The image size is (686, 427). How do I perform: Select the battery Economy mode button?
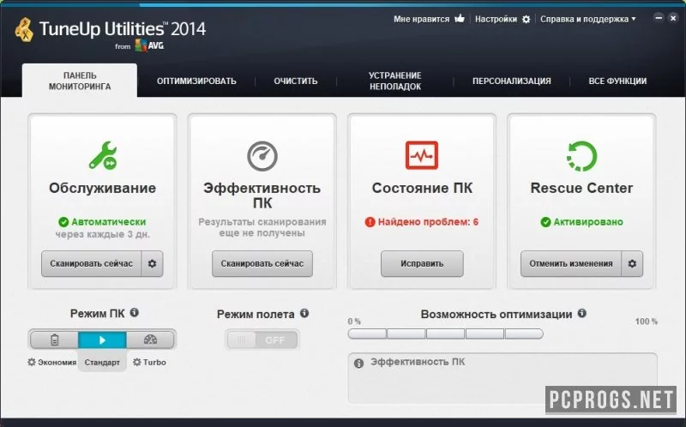pyautogui.click(x=54, y=340)
